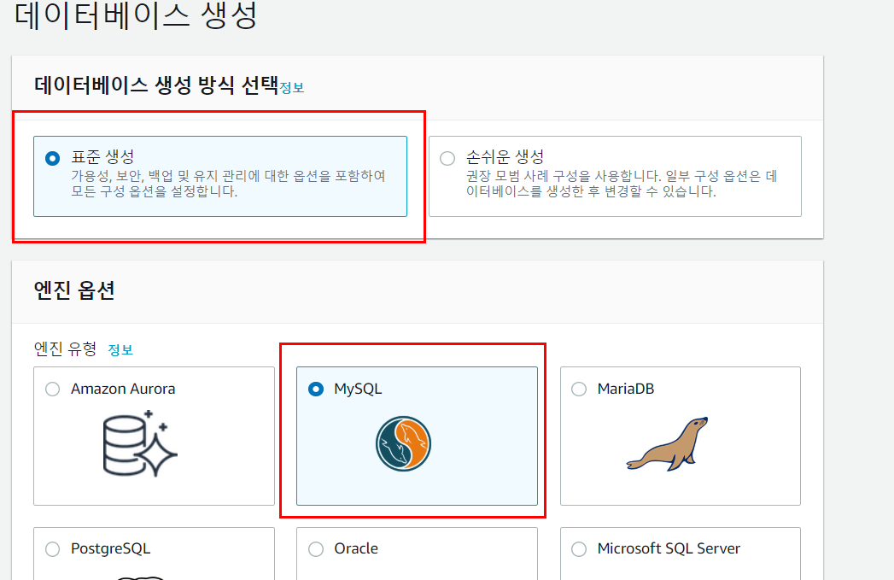894x580 pixels.
Task: Click the Amazon Aurora label
Action: coord(123,389)
